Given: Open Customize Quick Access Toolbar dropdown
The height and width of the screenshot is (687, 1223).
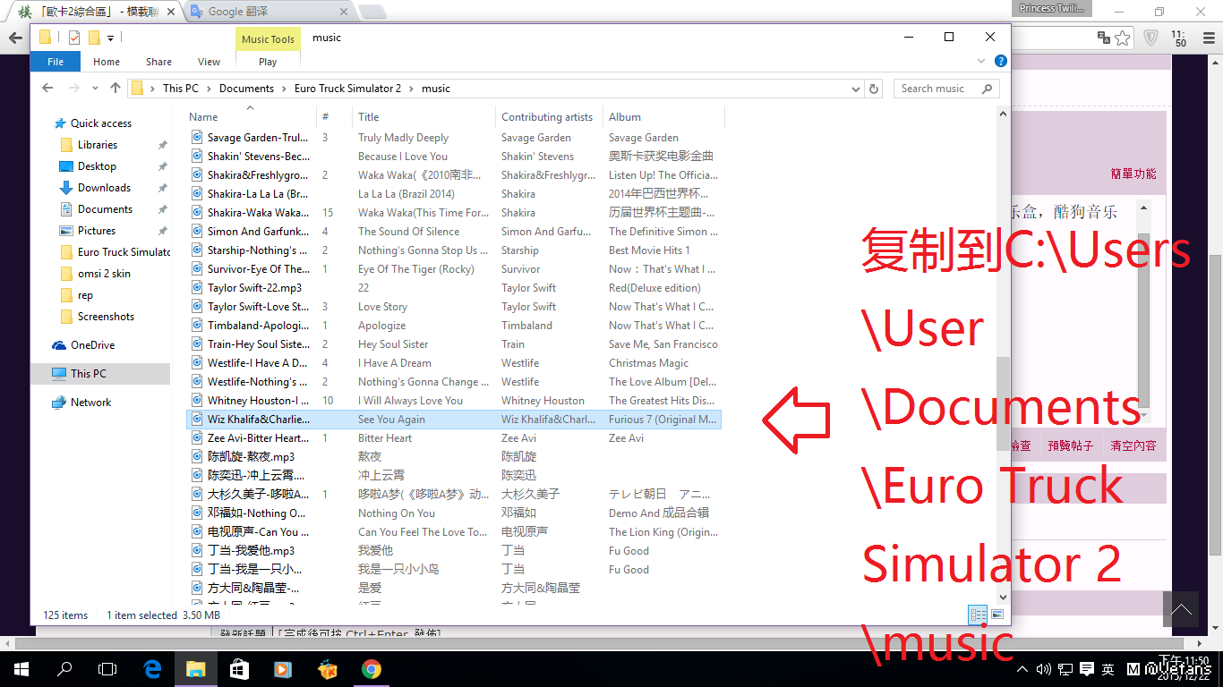Looking at the screenshot, I should (x=110, y=38).
